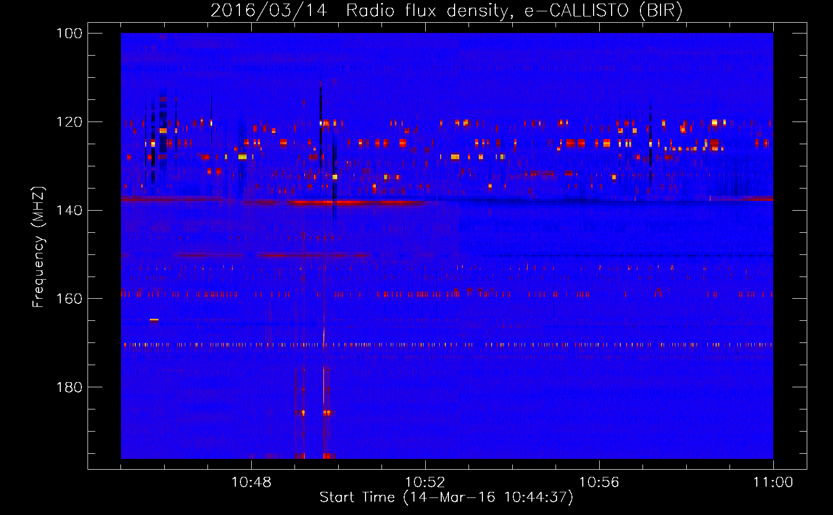Image resolution: width=833 pixels, height=515 pixels.
Task: Click the 140 frequency tick label
Action: (70, 210)
